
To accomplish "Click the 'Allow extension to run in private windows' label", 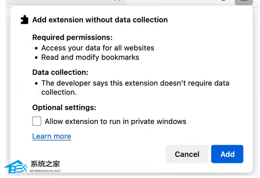I will [115, 122].
